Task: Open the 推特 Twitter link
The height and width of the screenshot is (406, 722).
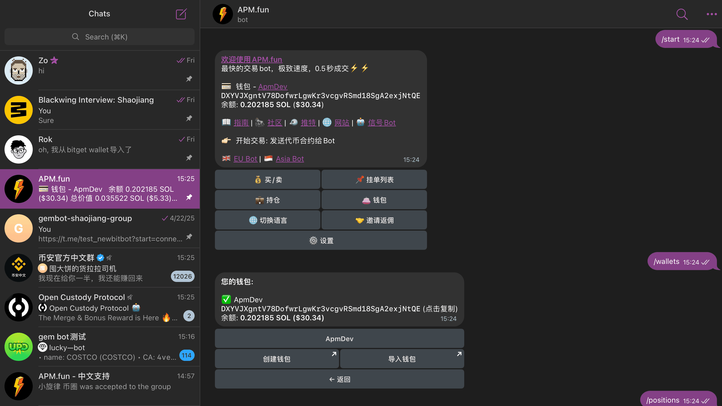Action: click(x=308, y=122)
